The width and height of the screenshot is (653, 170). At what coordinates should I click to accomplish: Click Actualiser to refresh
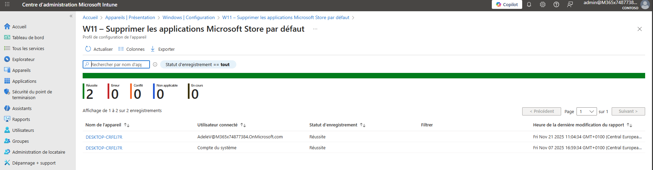tap(99, 49)
